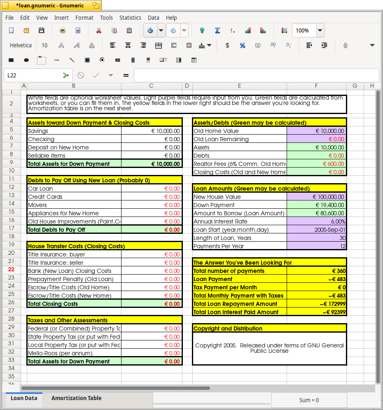
Task: Cut selection with scissors icon
Action: tap(98, 30)
